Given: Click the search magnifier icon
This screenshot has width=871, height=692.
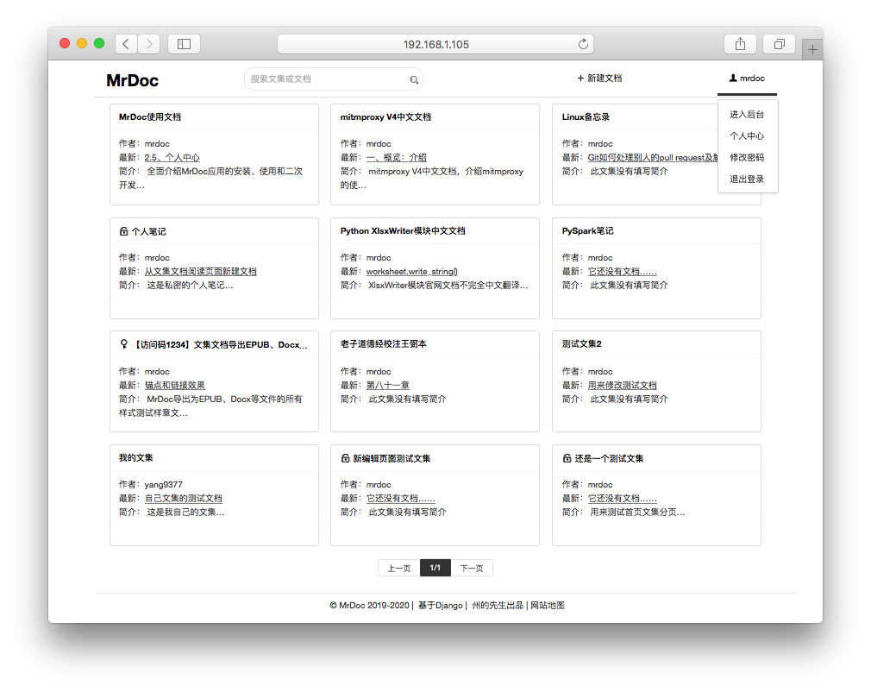Looking at the screenshot, I should 414,79.
